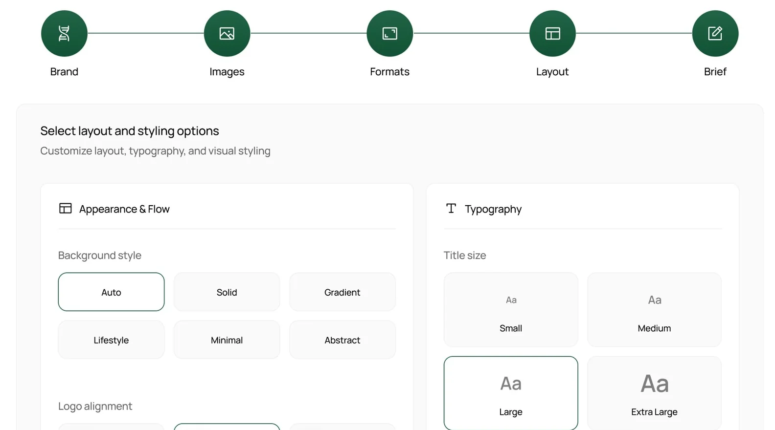The width and height of the screenshot is (775, 430).
Task: Click the Brand step label
Action: pyautogui.click(x=64, y=72)
